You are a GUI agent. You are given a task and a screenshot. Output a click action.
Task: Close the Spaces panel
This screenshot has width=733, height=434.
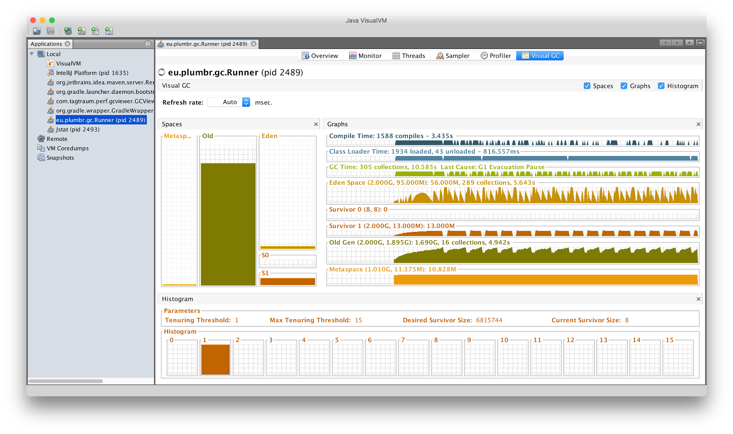click(x=316, y=124)
